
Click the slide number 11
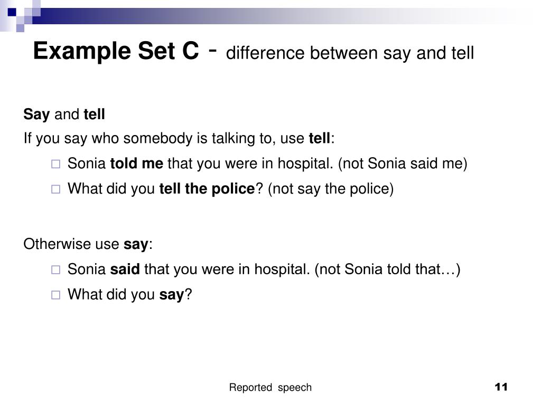[501, 387]
